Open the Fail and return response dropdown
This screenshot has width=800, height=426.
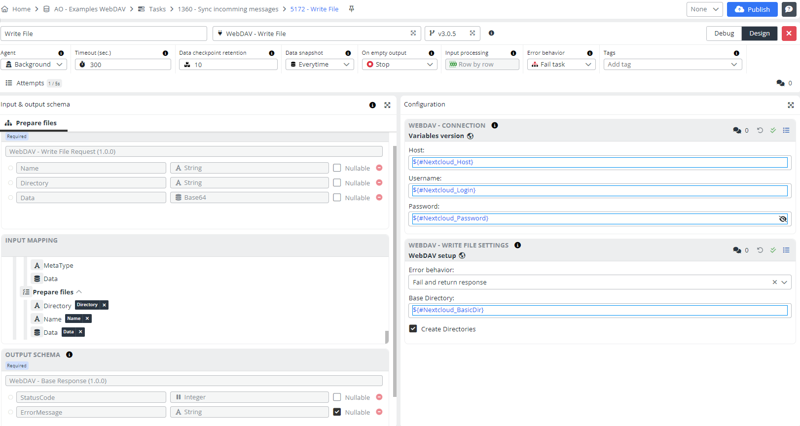784,283
